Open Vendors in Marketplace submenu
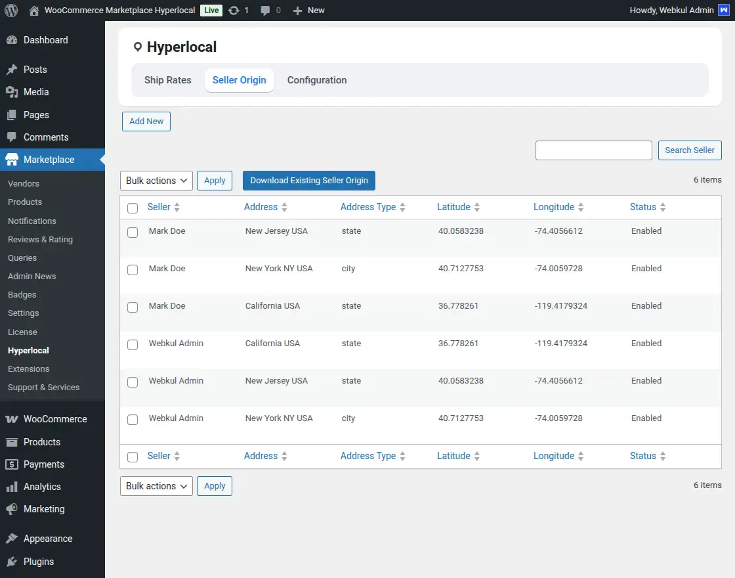The width and height of the screenshot is (735, 578). tap(24, 183)
